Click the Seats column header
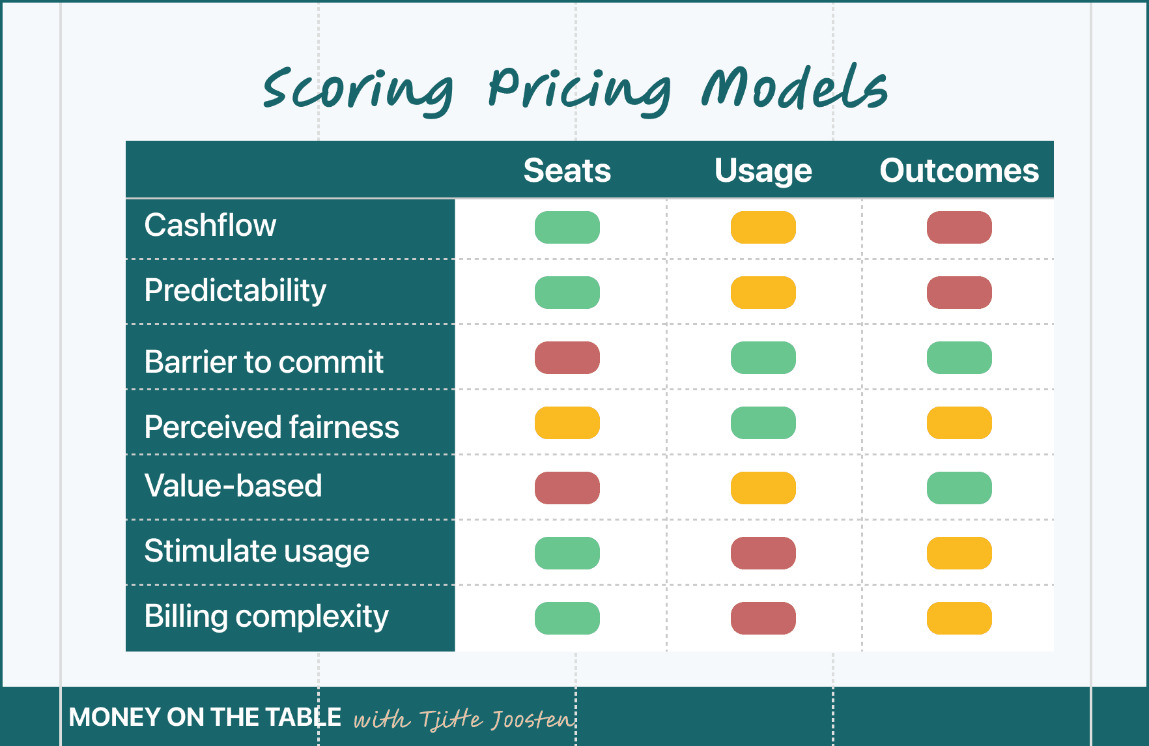Screen dimensions: 1149x746 (x=567, y=171)
